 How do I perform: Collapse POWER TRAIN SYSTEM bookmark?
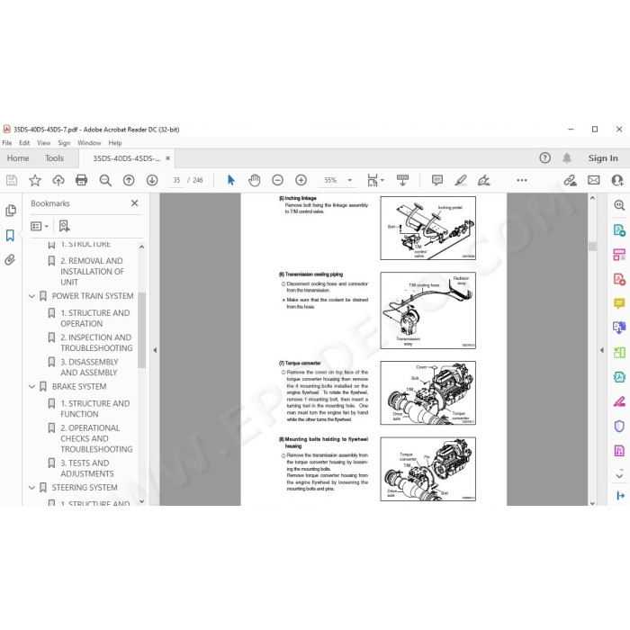point(32,296)
